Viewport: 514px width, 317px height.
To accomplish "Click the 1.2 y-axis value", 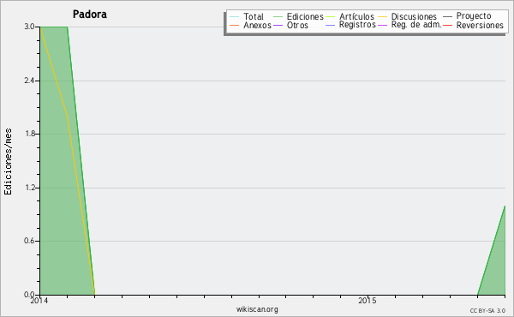I will pyautogui.click(x=30, y=188).
